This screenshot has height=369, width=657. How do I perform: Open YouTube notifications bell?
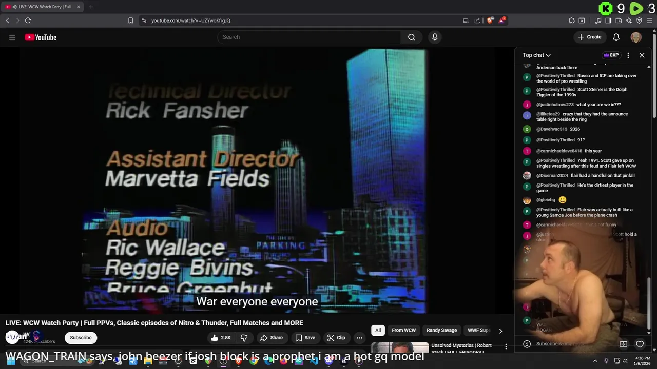tap(616, 37)
